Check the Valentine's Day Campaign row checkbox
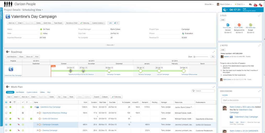265x133 pixels. click(x=6, y=107)
